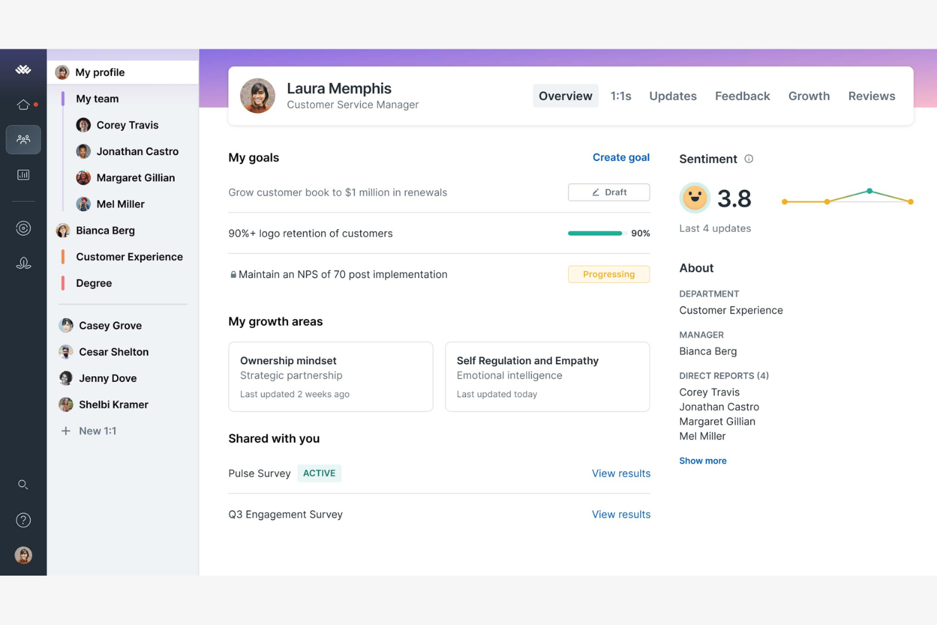Click Show more under direct reports
The height and width of the screenshot is (625, 937).
point(703,461)
